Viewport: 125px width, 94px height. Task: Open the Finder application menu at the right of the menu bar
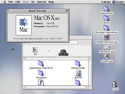(118, 2)
